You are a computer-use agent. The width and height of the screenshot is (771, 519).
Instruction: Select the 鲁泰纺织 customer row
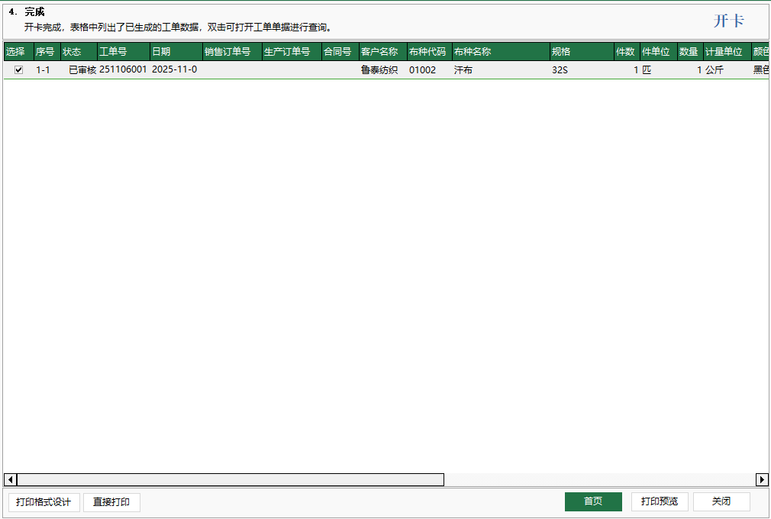click(380, 69)
